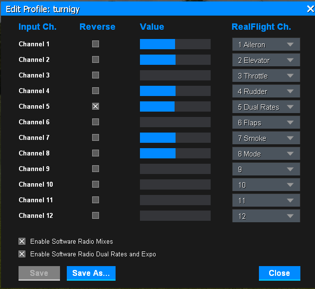
Task: Click the Close button
Action: 279,273
